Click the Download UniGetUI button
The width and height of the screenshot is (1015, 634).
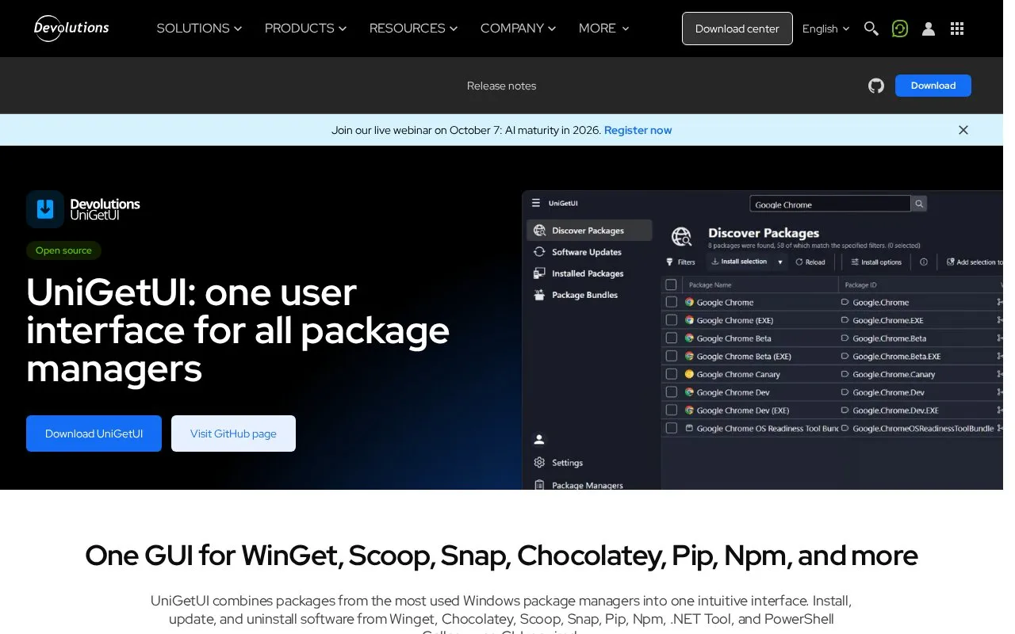[x=94, y=433]
